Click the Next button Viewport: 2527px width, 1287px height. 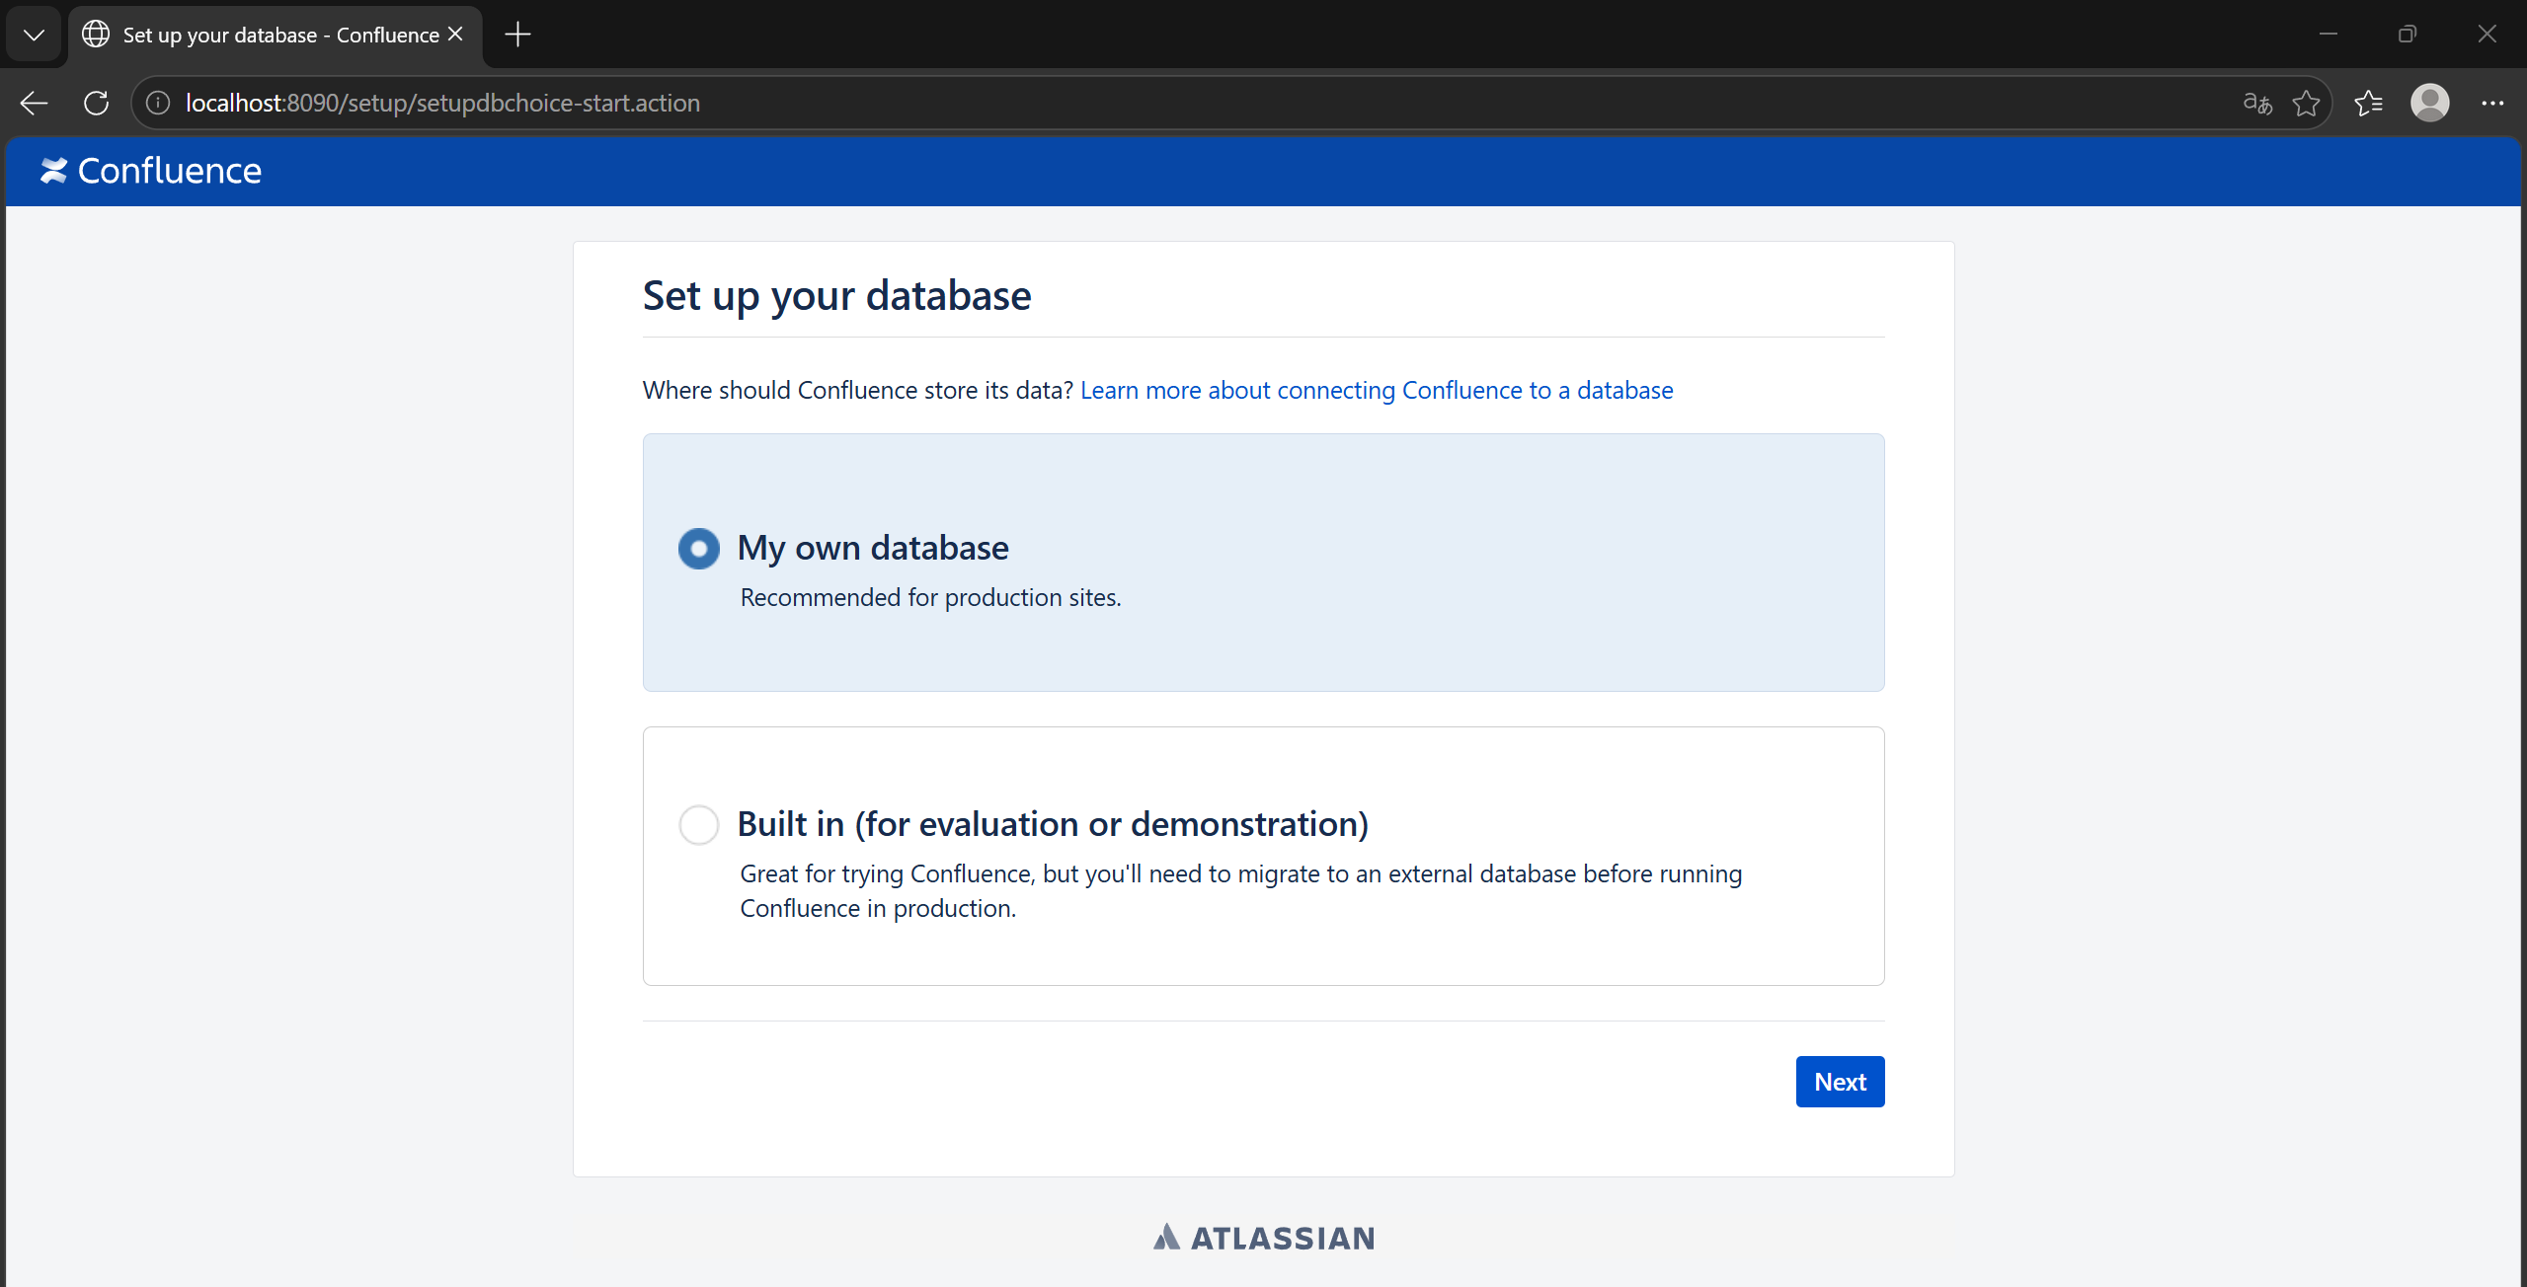tap(1840, 1082)
